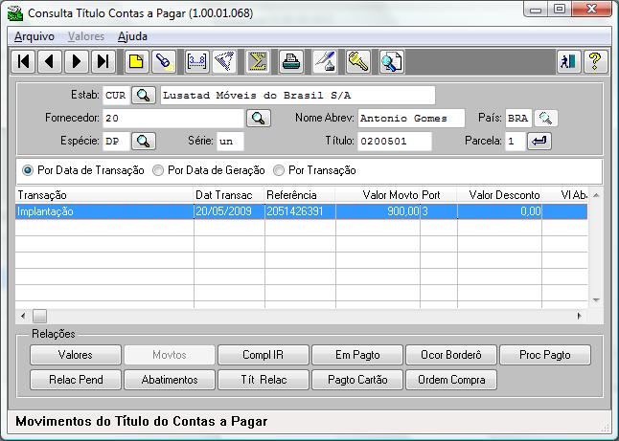This screenshot has height=441, width=619.
Task: Click the flashlight search icon
Action: pyautogui.click(x=164, y=61)
